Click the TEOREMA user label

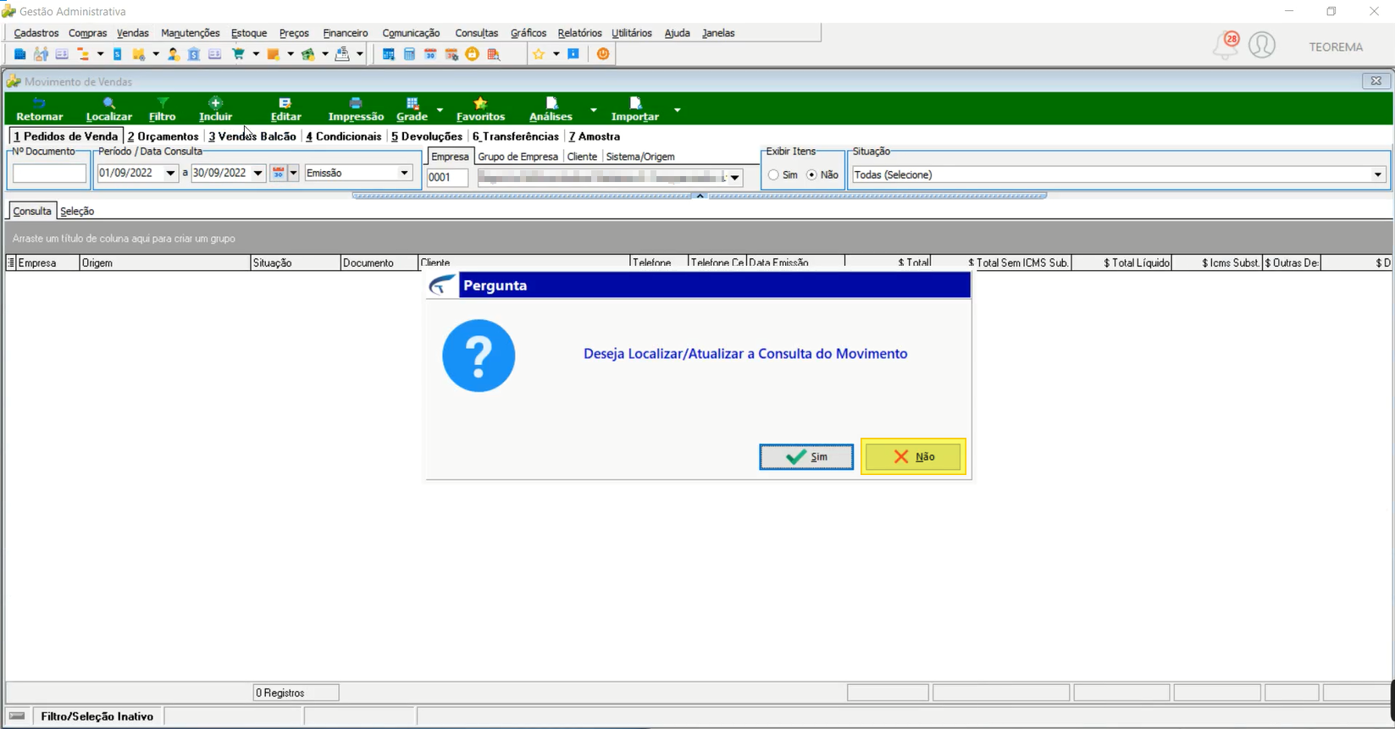coord(1336,47)
